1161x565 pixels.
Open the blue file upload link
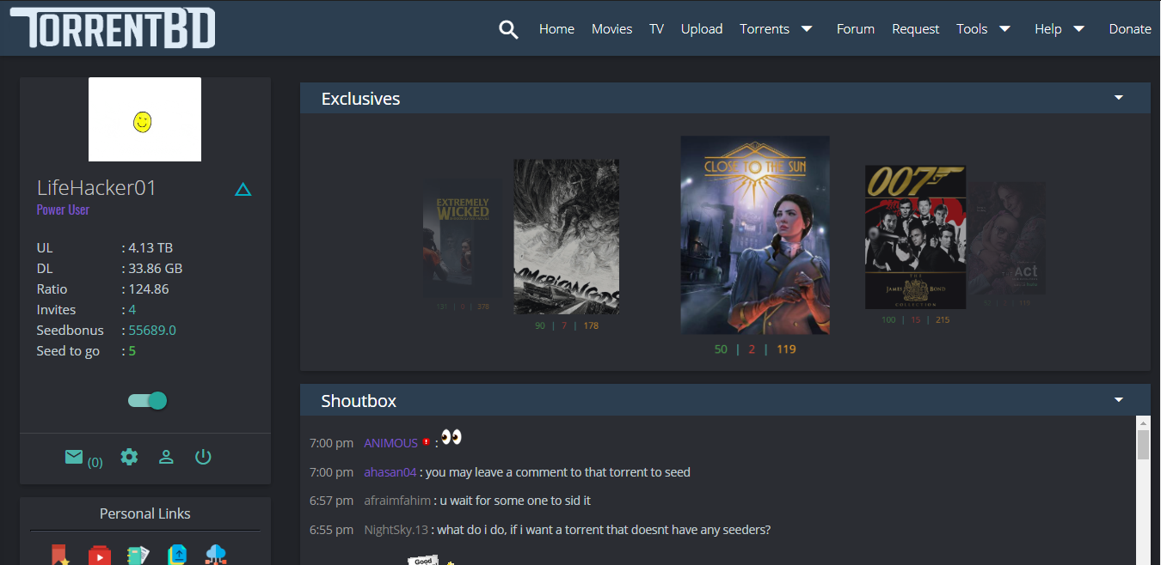coord(177,555)
